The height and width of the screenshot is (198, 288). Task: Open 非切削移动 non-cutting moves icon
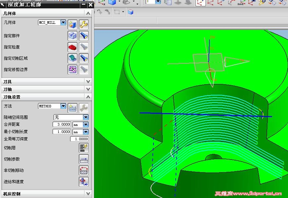click(x=84, y=170)
